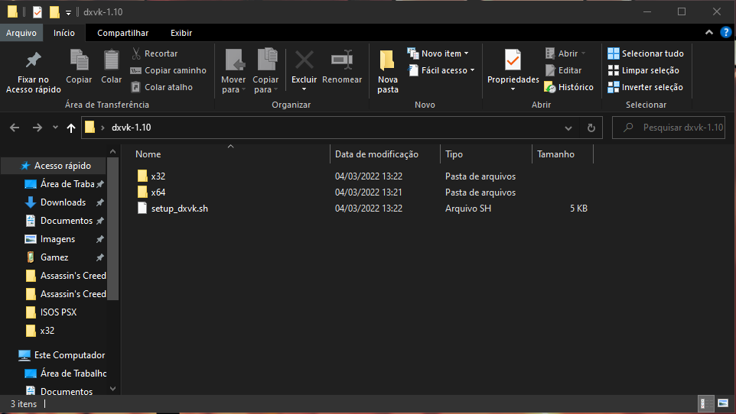Pin folder with Fixar no Acesso rápido

(34, 72)
